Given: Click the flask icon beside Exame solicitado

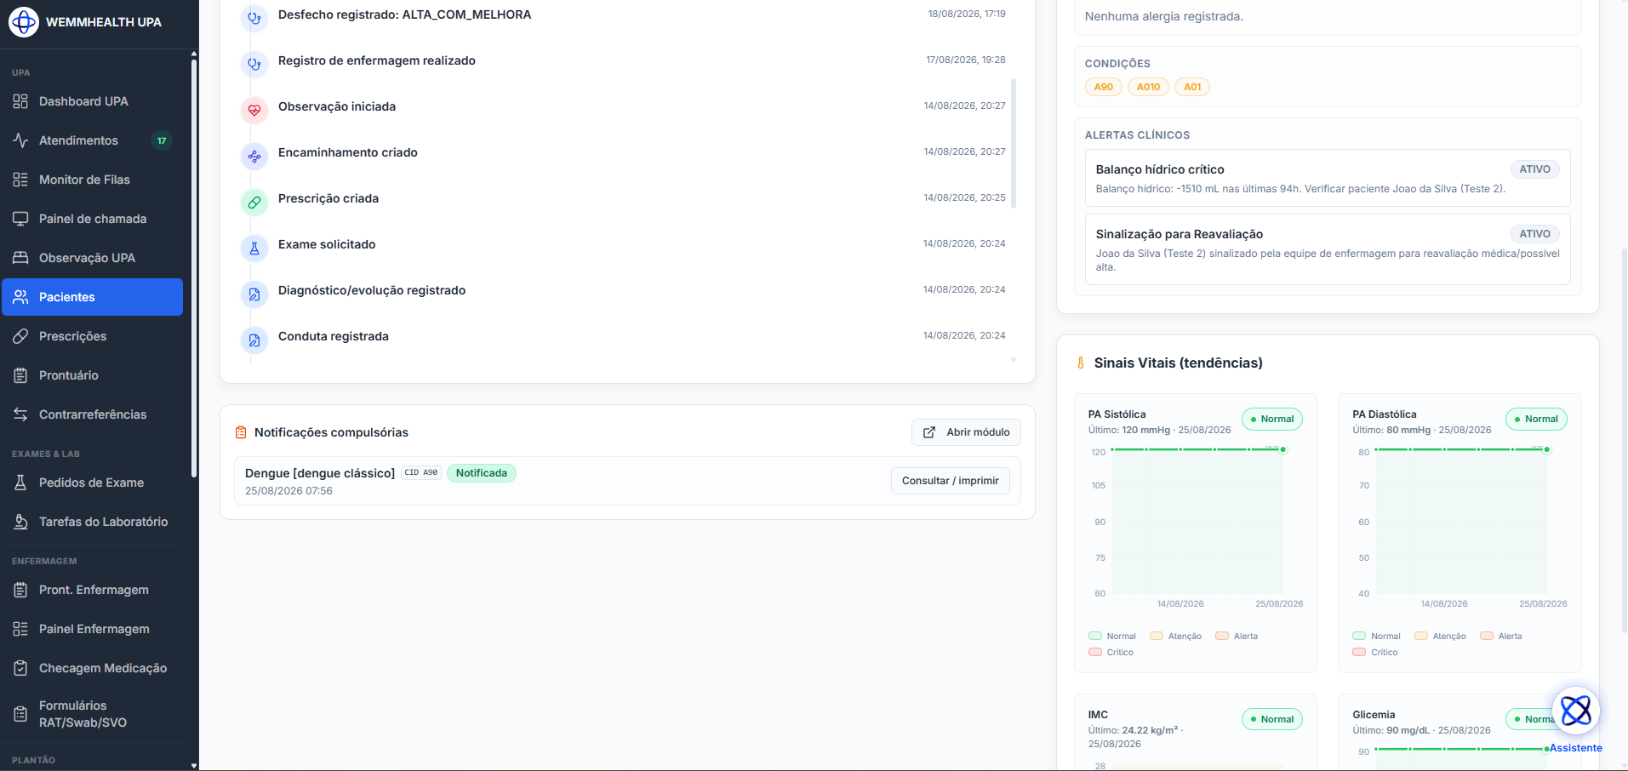Looking at the screenshot, I should (254, 248).
